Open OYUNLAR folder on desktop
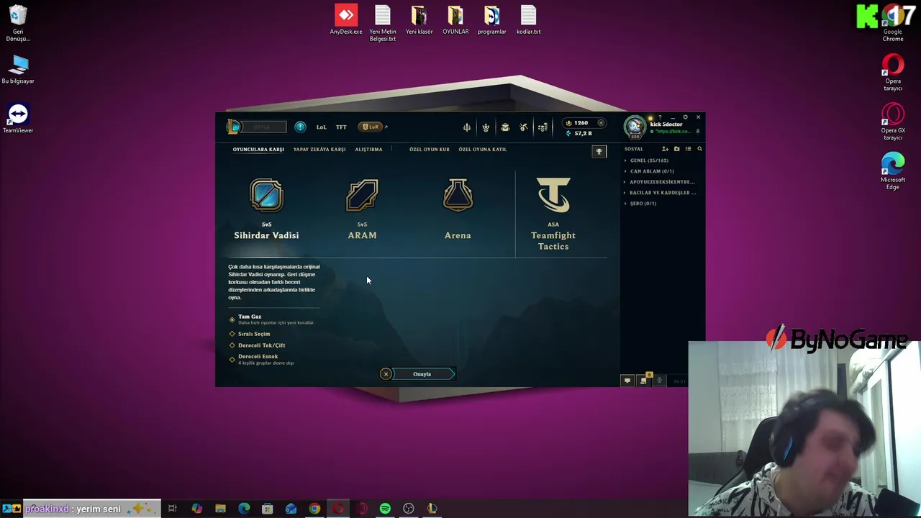This screenshot has width=921, height=518. 455,20
